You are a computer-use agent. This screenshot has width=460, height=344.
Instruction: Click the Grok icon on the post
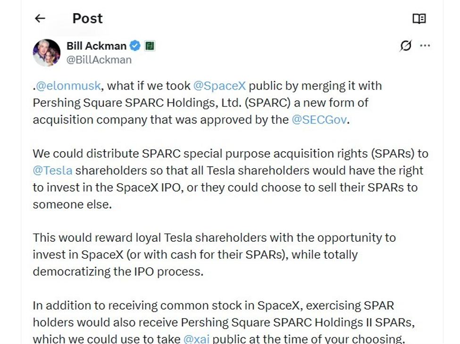(x=406, y=45)
